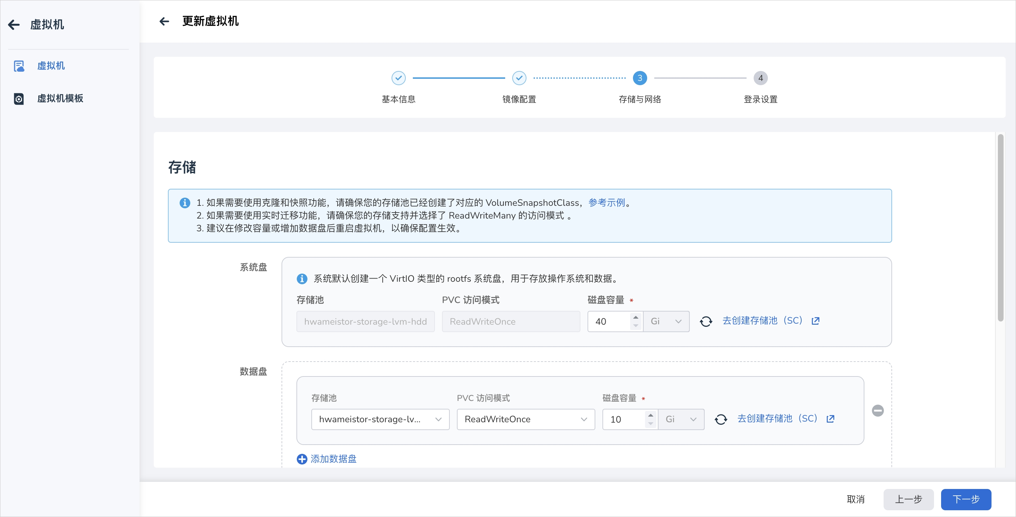Increase the data disk capacity value
The image size is (1016, 517).
coord(650,415)
